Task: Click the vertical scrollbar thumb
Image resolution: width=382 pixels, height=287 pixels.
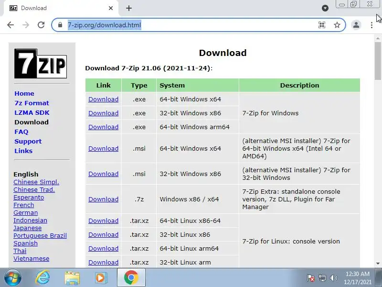Action: [x=378, y=61]
